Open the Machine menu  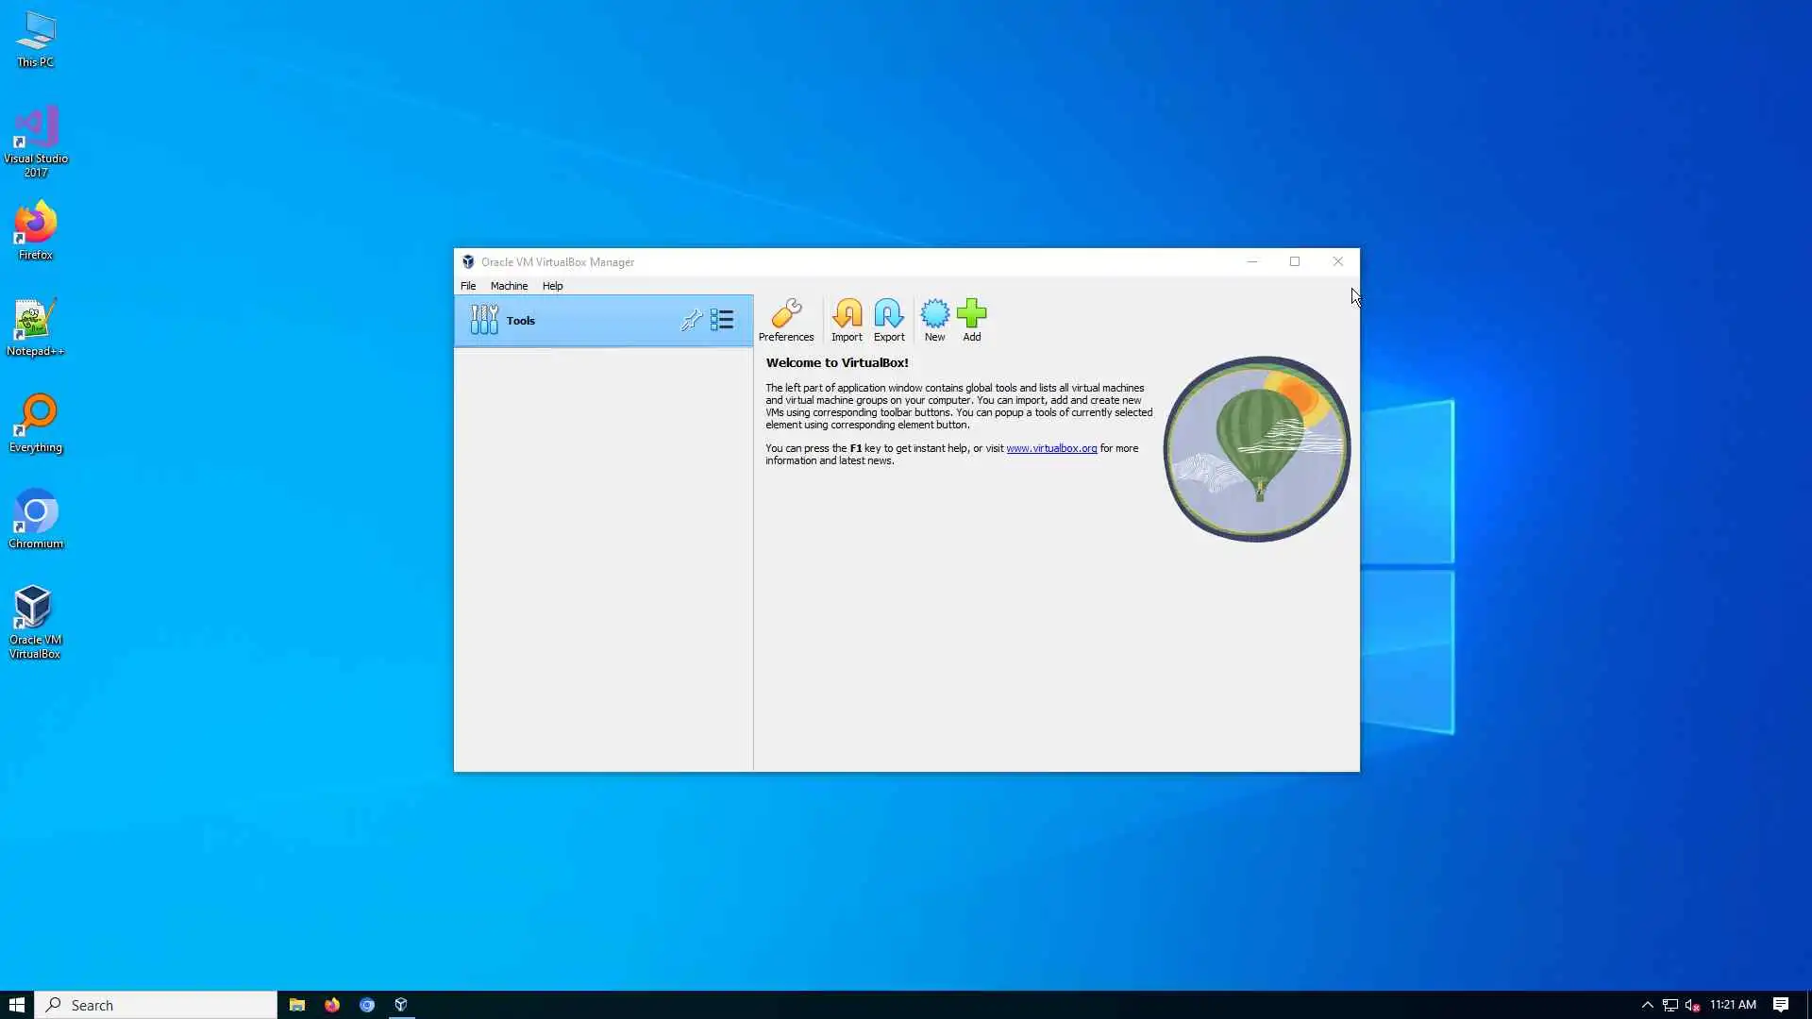509,286
